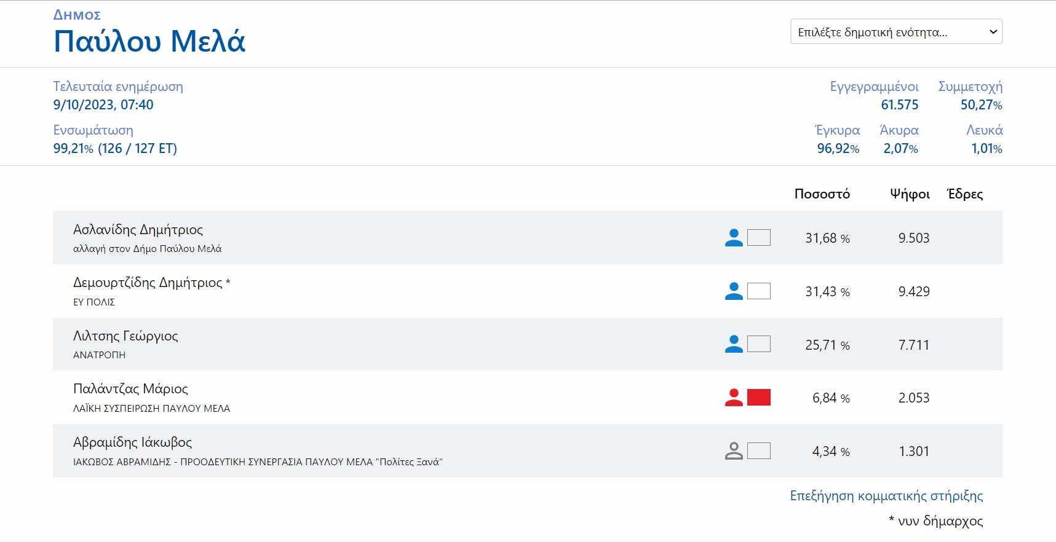This screenshot has height=542, width=1056.
Task: Click the Έδρες column header
Action: [965, 194]
